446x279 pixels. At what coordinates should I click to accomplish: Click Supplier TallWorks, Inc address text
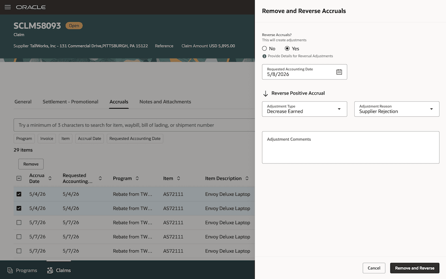coord(81,46)
